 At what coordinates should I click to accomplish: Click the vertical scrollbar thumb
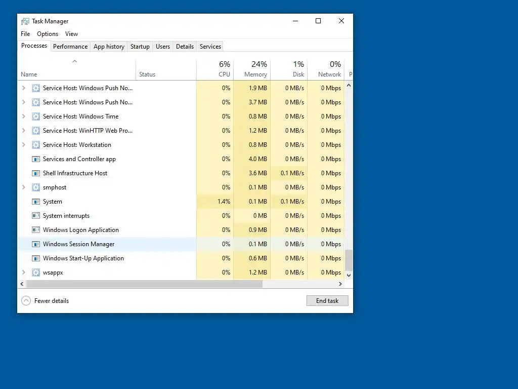coord(349,260)
